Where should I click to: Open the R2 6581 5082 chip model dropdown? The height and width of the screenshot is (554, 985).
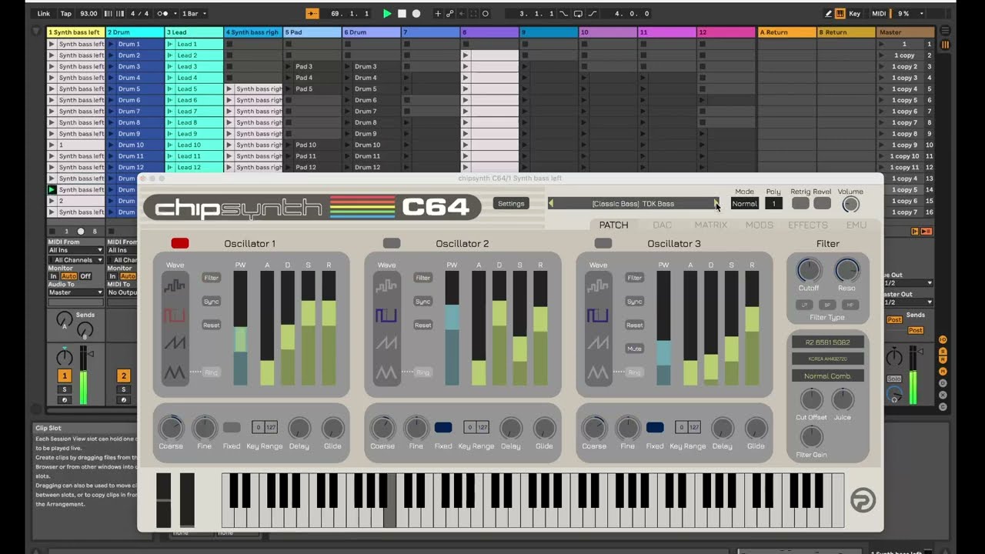point(828,342)
